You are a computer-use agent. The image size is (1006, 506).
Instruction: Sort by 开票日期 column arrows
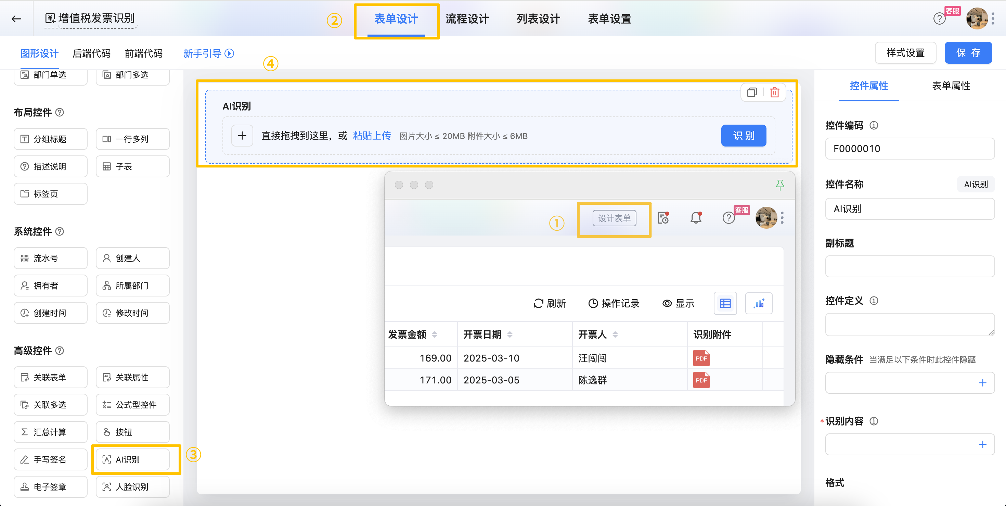tap(510, 334)
